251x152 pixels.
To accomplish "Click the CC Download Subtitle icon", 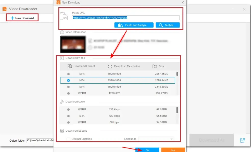I will 62,131.
